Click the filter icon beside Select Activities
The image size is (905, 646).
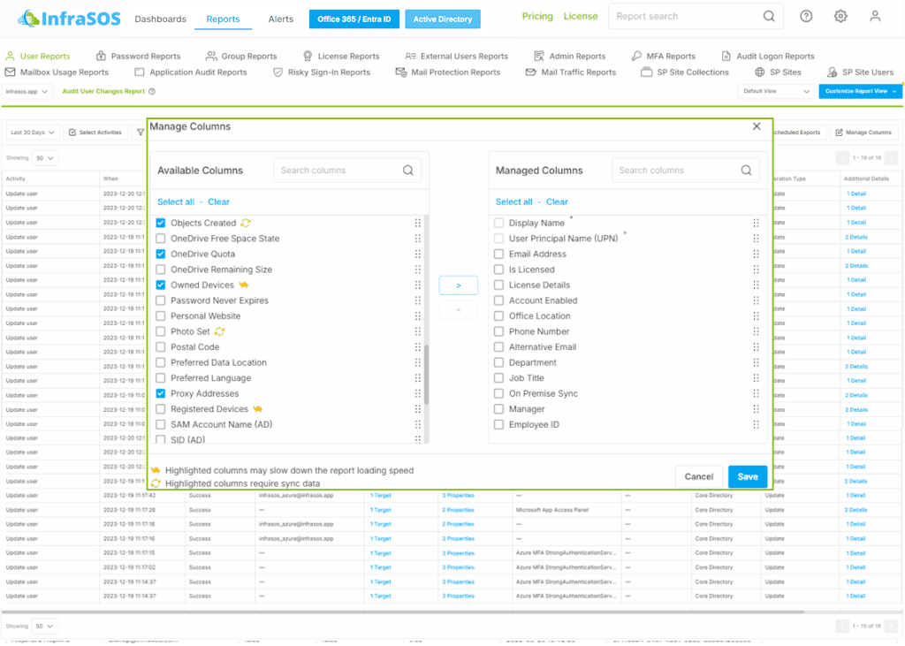(140, 132)
